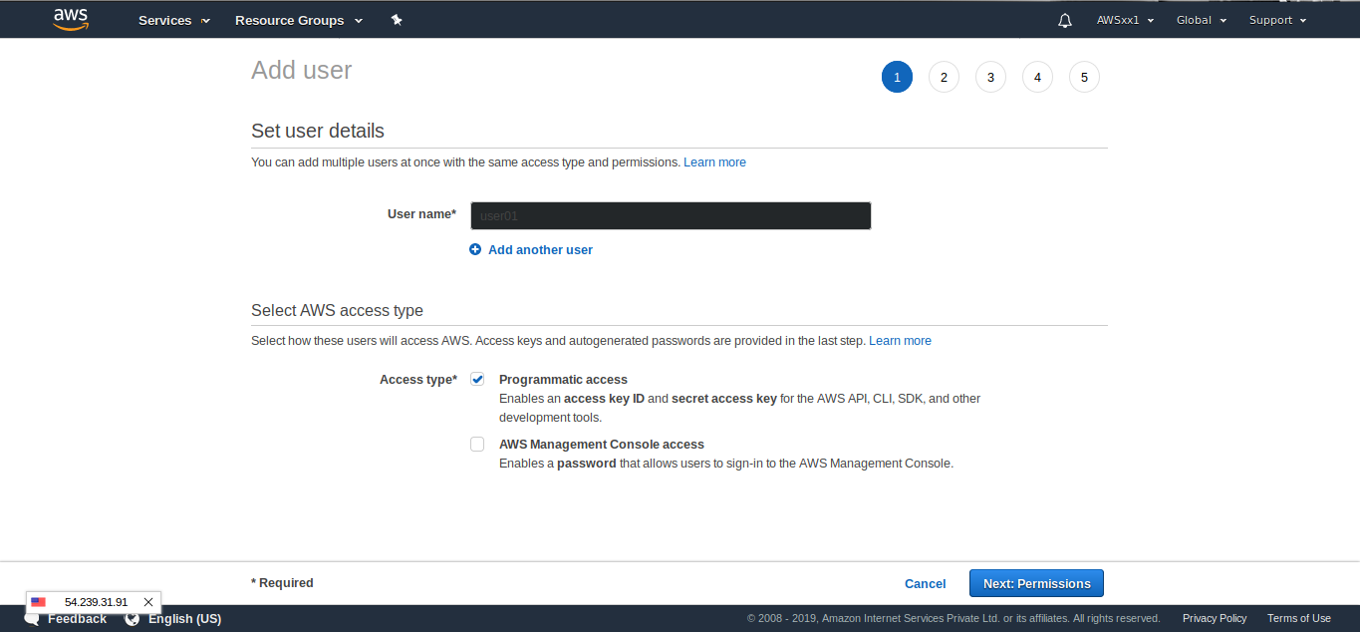
Task: Click the plus icon beside Add another user
Action: point(475,249)
